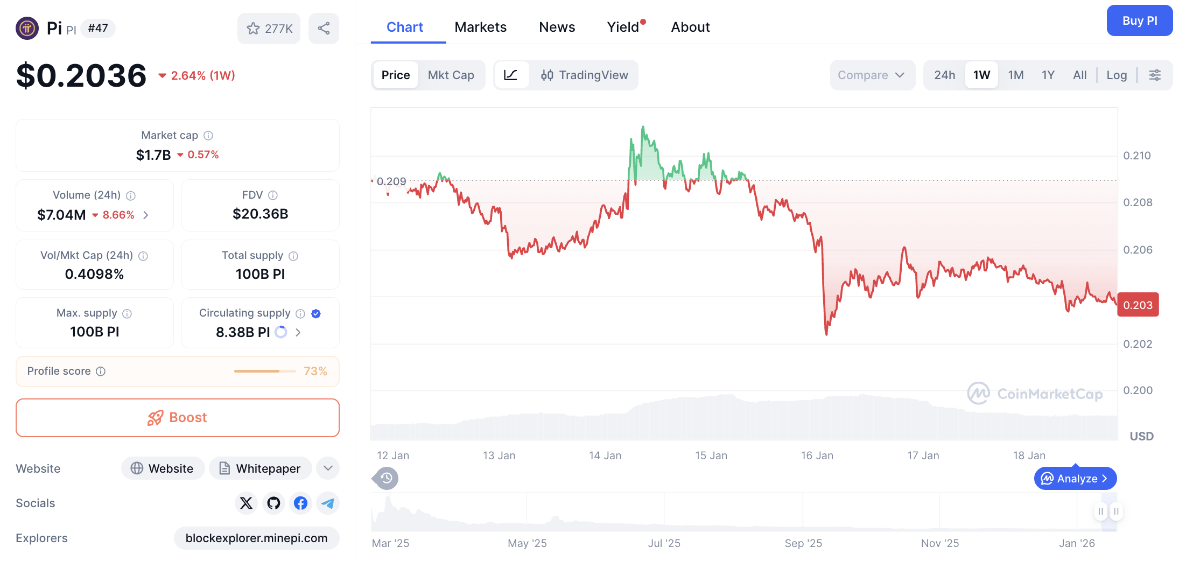Open the share options icon
This screenshot has height=561, width=1179.
coord(324,29)
